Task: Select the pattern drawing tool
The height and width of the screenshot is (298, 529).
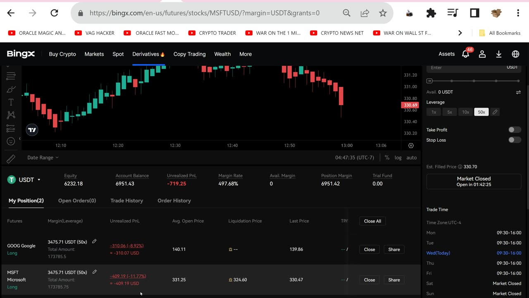Action: 11,115
